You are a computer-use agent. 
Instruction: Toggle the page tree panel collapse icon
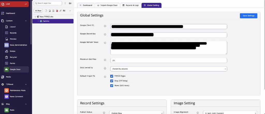click(x=70, y=3)
